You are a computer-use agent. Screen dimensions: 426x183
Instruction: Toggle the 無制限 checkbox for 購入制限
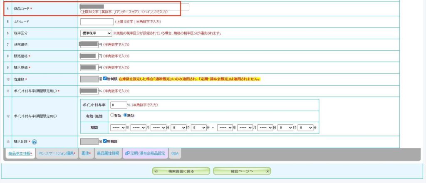point(105,141)
